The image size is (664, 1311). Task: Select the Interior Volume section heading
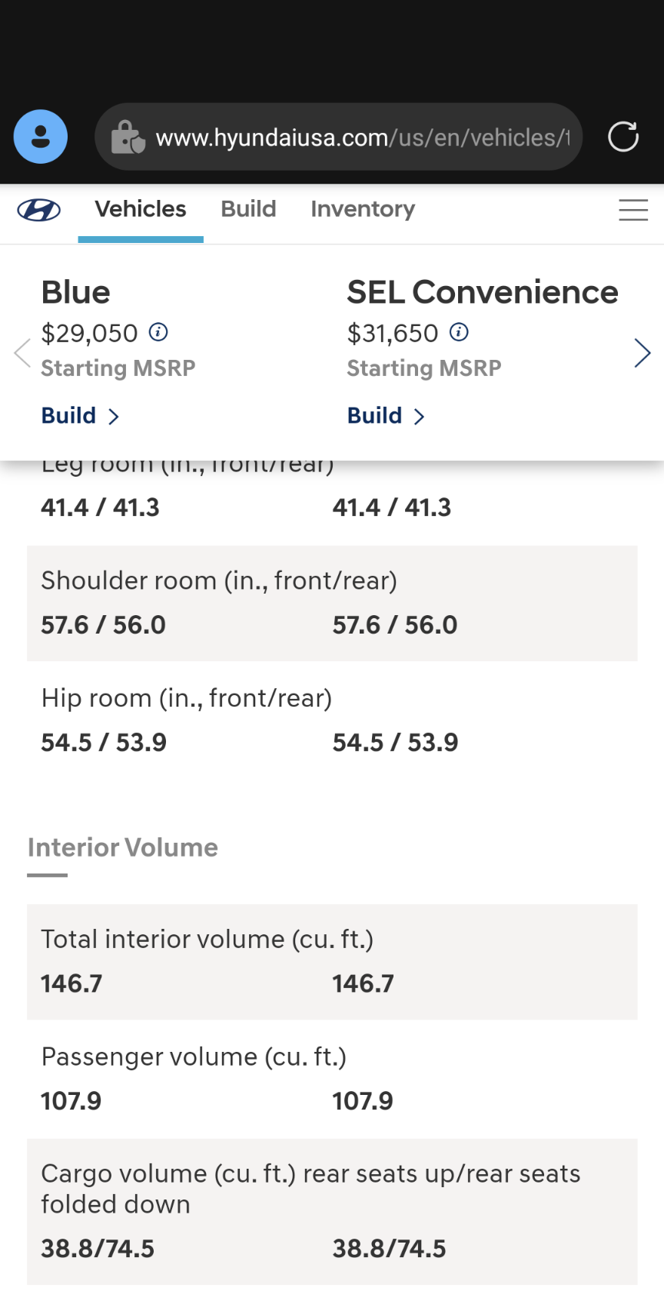tap(123, 847)
